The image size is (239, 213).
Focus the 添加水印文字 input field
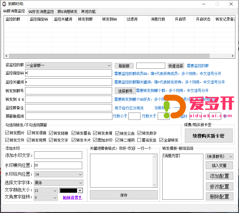(x=58, y=155)
